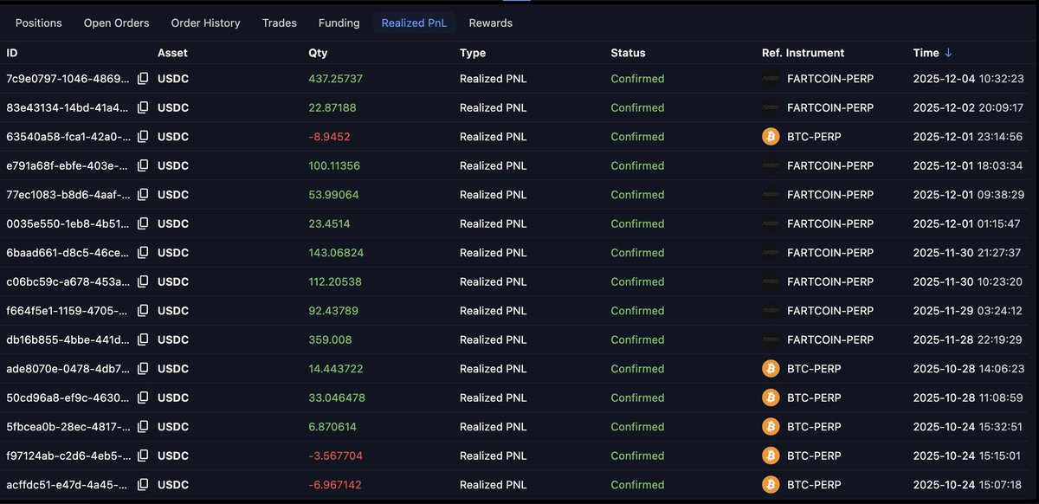This screenshot has height=504, width=1039.
Task: Copy the ID starting with 63540a58
Action: (x=143, y=137)
